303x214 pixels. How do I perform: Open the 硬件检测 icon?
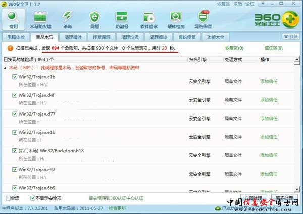pos(176,19)
